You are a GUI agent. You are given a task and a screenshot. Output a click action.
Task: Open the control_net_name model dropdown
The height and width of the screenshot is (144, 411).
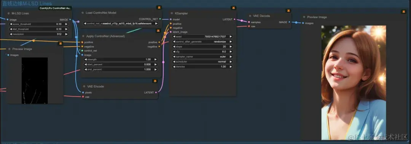121,23
